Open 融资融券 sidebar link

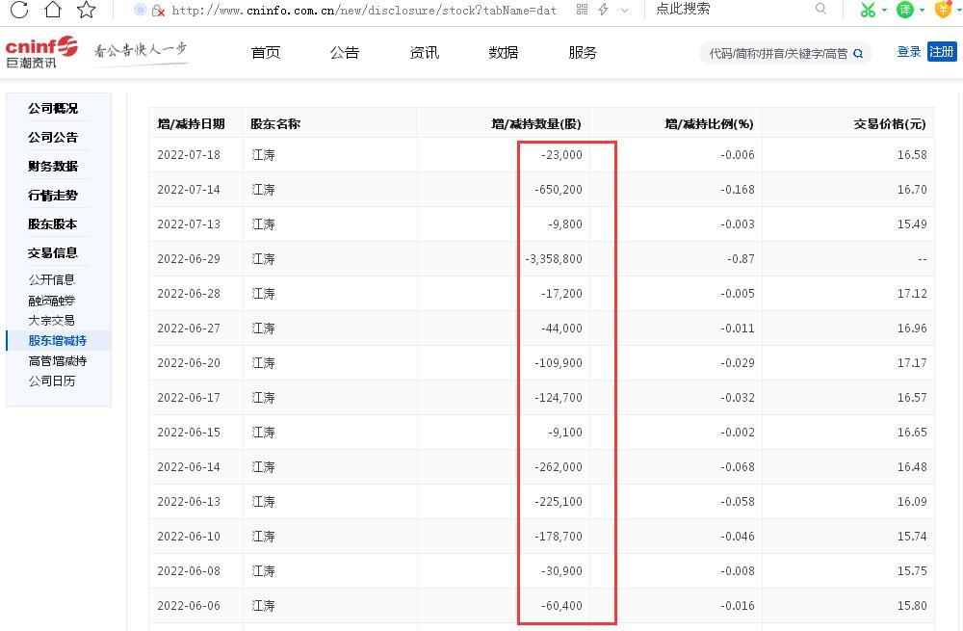[52, 301]
